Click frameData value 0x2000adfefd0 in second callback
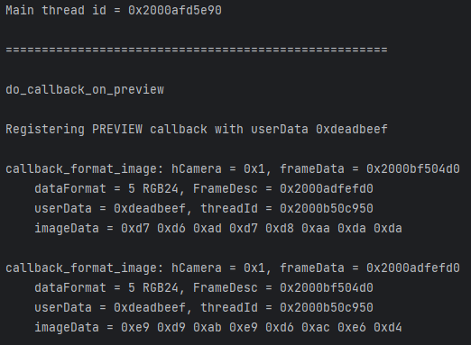This screenshot has height=345, width=471. point(412,268)
